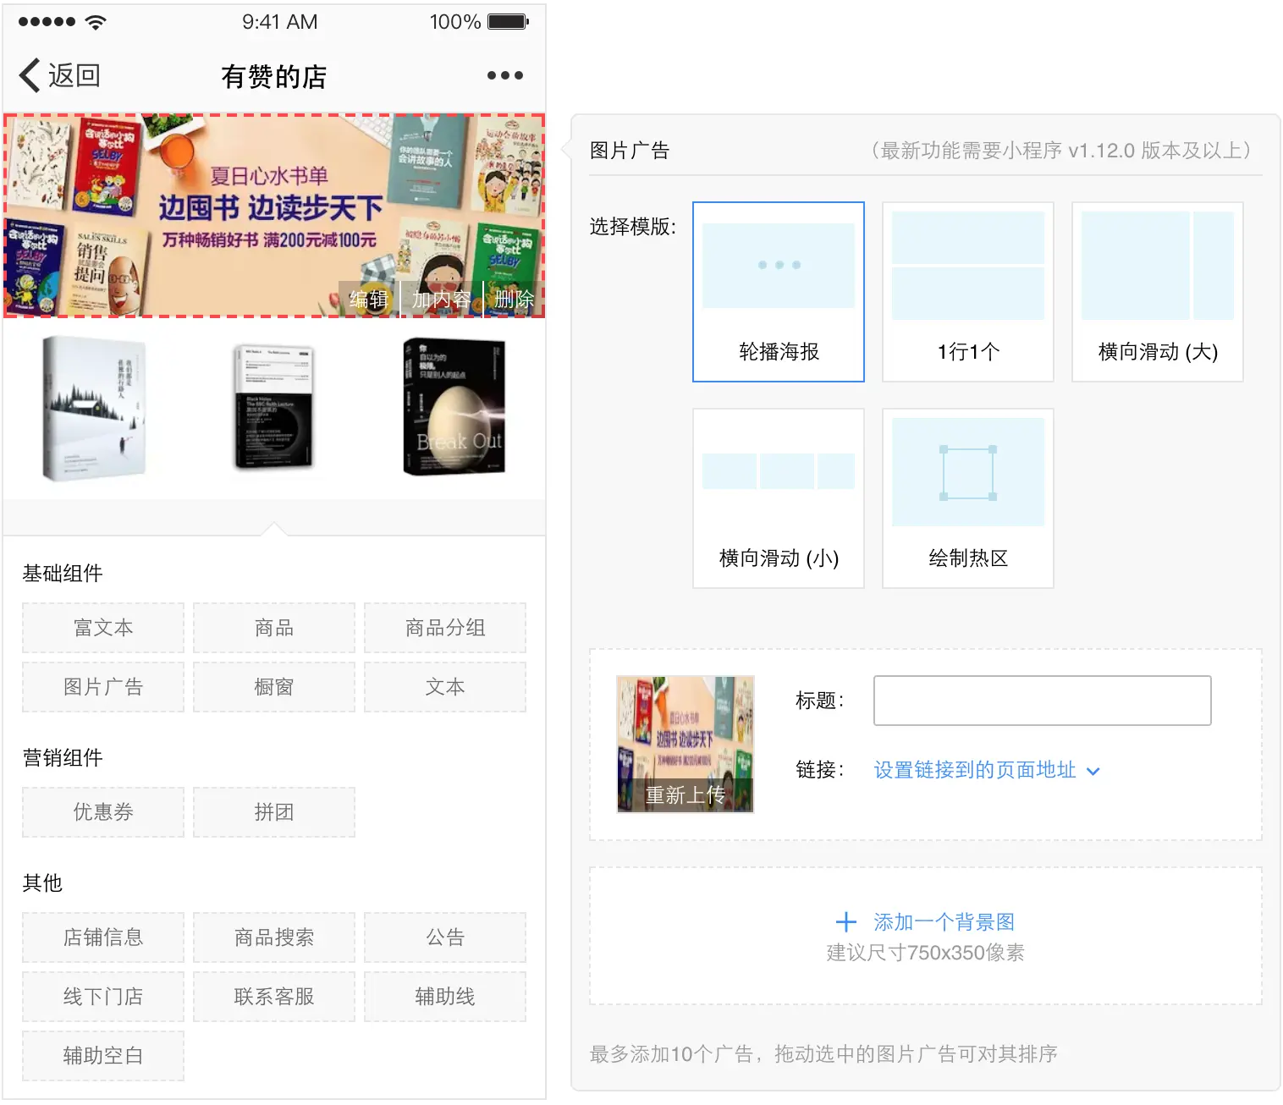Screen dimensions: 1283x1105
Task: Add a 线下门店 offline store component
Action: [x=103, y=997]
